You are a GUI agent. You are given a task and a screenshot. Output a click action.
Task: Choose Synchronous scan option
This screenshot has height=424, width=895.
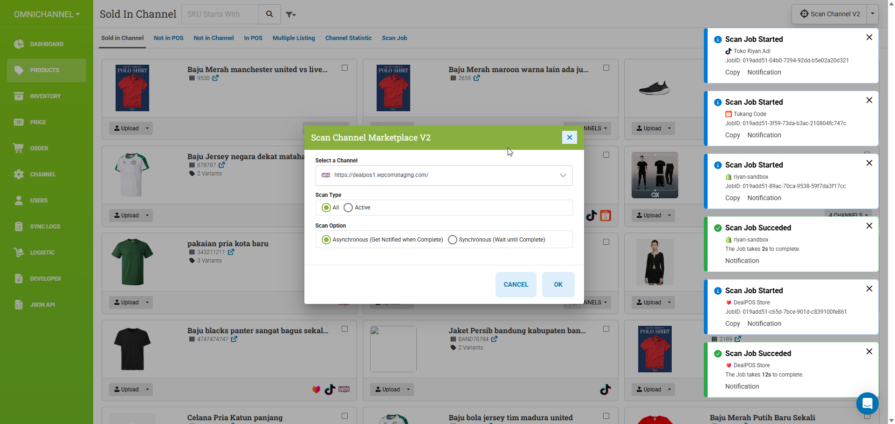click(x=452, y=240)
